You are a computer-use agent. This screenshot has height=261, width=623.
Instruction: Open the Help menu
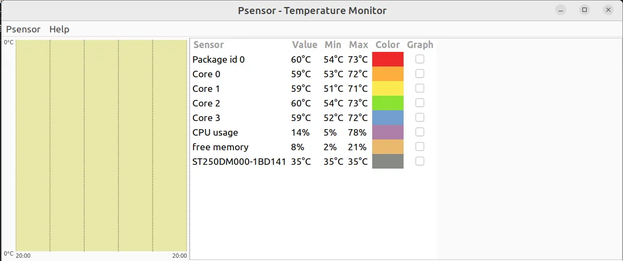pos(59,29)
